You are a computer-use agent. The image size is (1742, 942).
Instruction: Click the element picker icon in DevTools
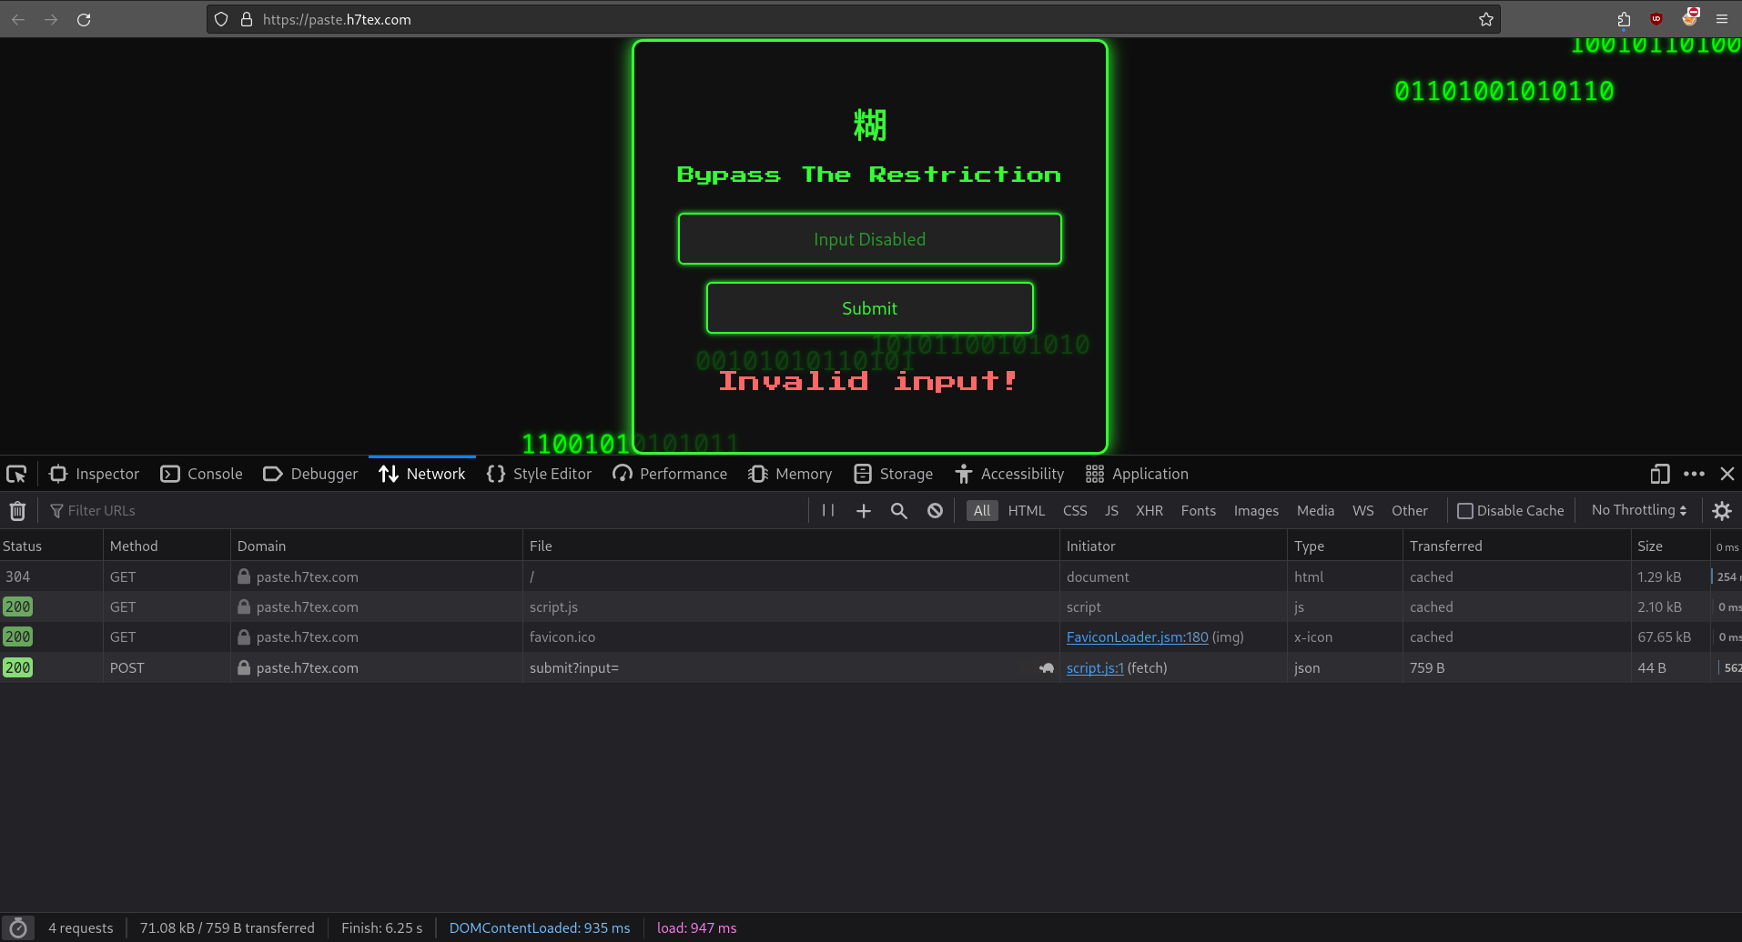click(16, 474)
